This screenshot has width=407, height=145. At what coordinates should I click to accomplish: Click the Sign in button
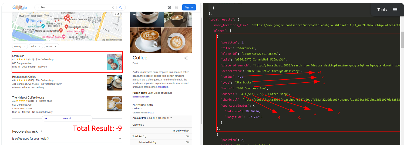(x=189, y=7)
